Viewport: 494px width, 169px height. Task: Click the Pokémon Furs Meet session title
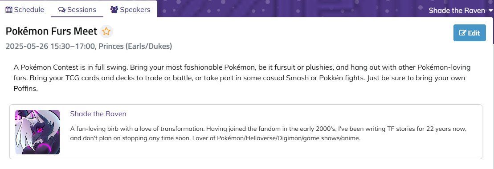(x=51, y=31)
